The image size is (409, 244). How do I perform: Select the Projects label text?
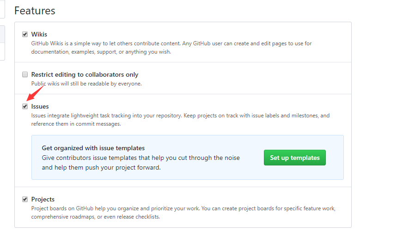43,199
